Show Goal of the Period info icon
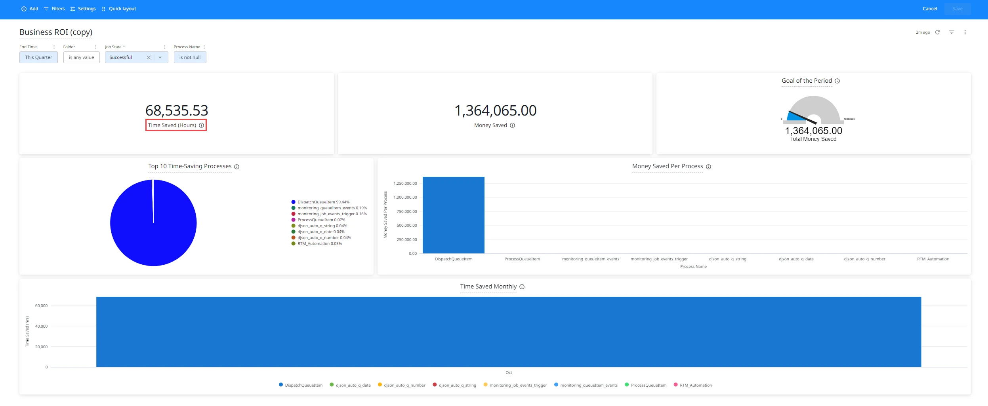The image size is (988, 406). point(837,81)
